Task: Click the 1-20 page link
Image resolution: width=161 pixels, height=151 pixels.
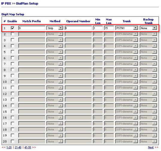Action: point(9,147)
